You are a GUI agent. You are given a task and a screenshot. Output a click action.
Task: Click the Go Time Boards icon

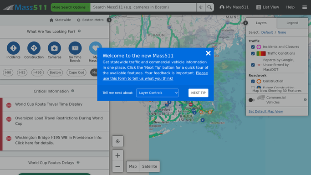75,48
